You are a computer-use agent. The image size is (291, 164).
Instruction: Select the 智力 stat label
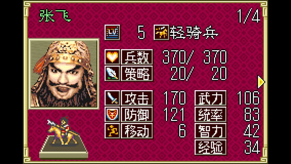211,131
